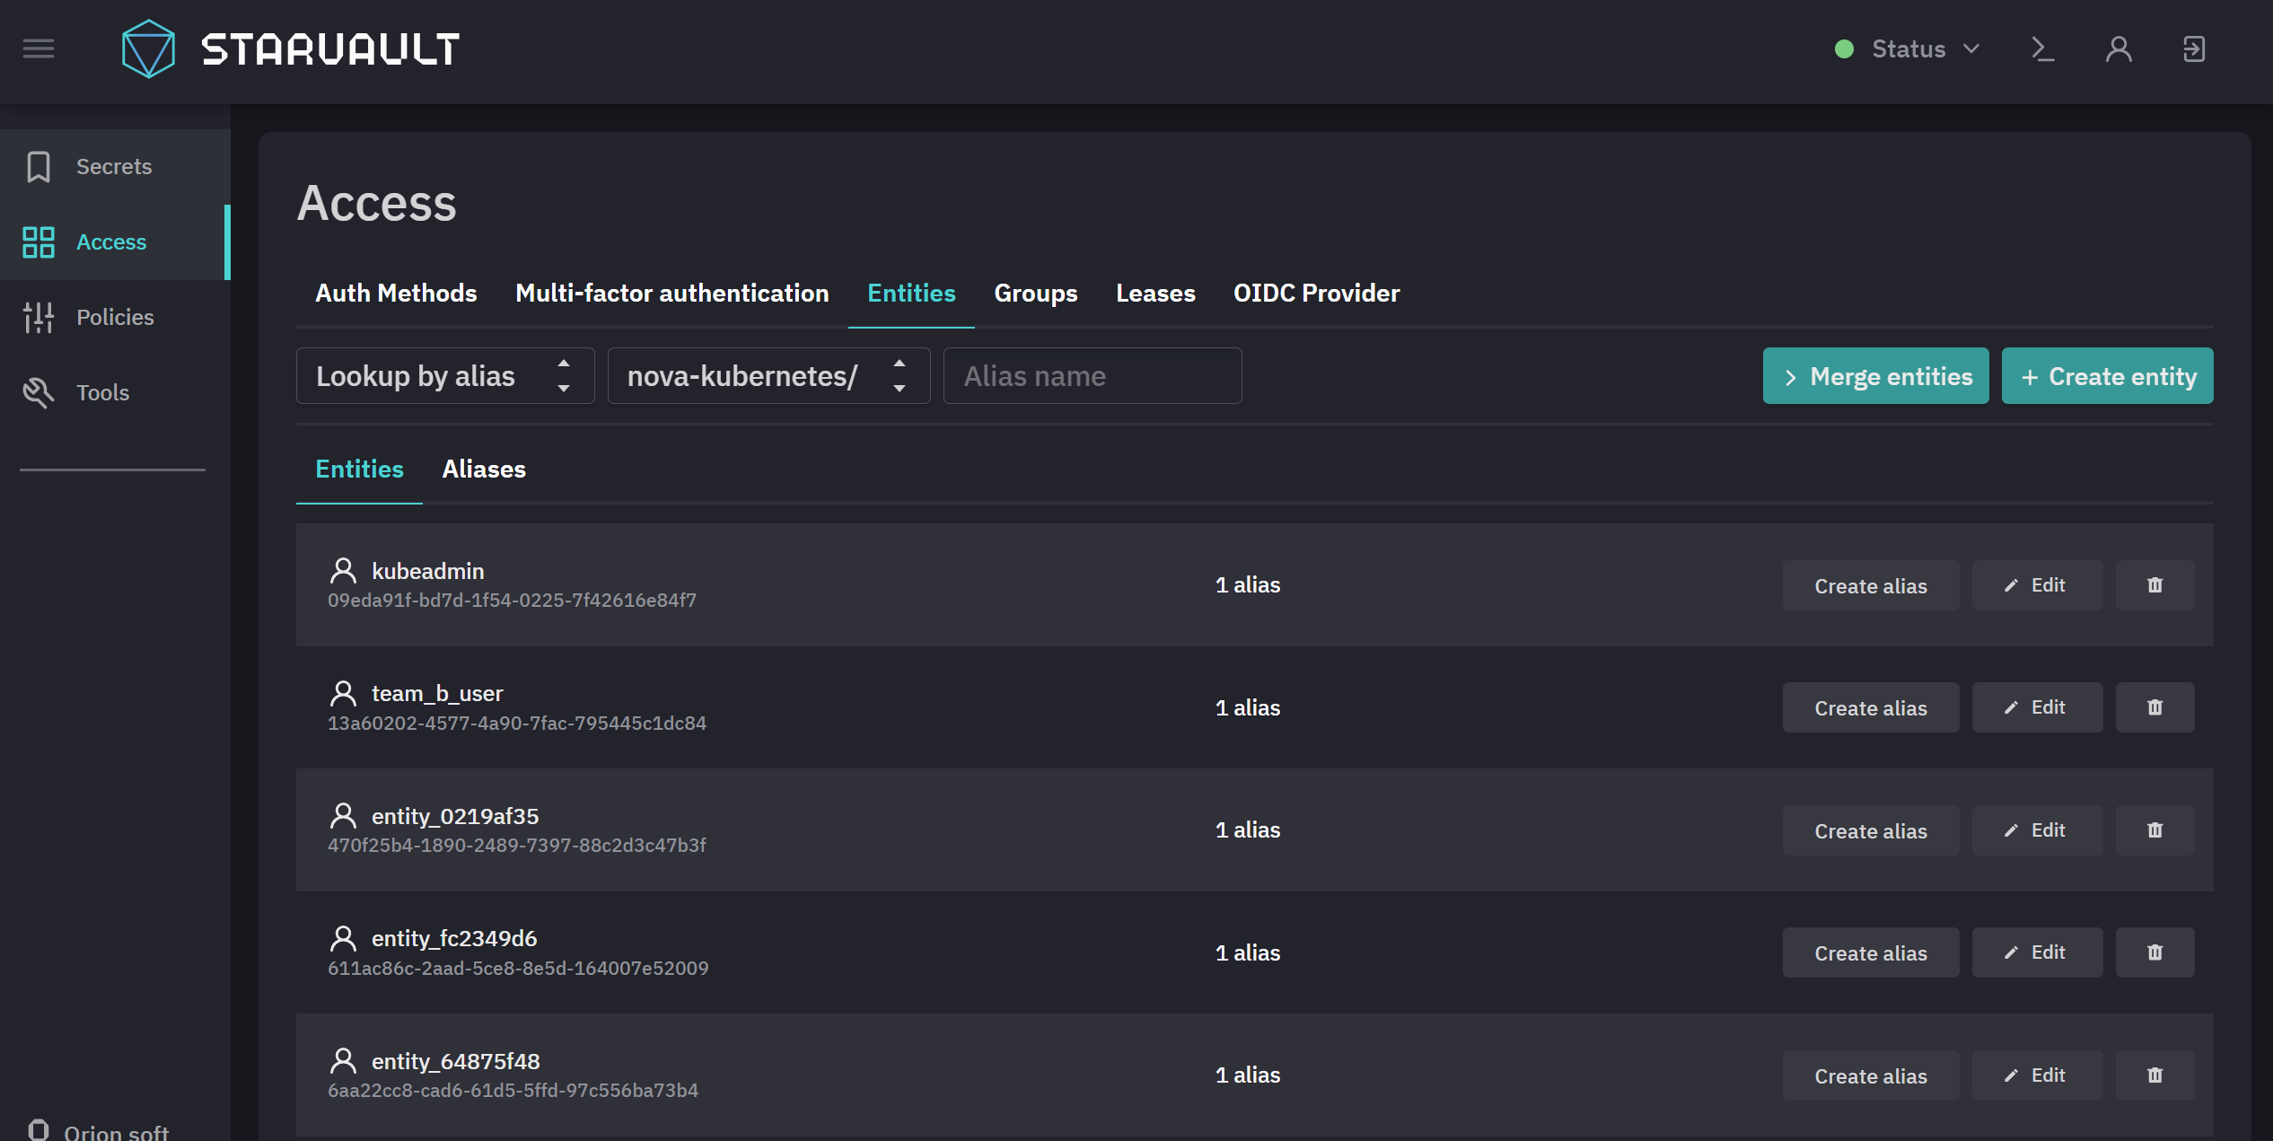Open the entity_0219af35 name link

(x=455, y=816)
